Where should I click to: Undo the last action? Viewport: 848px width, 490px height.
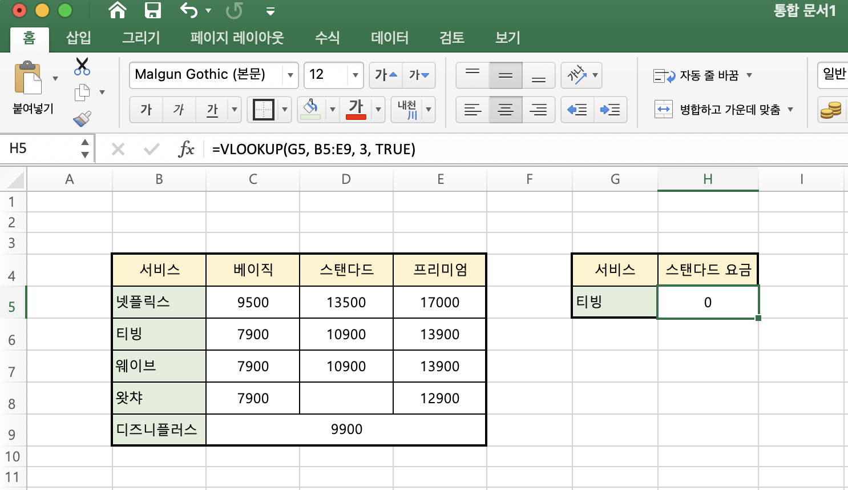click(x=189, y=10)
